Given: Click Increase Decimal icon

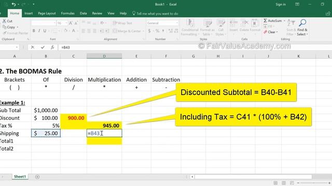Looking at the screenshot, I should pyautogui.click(x=171, y=31).
